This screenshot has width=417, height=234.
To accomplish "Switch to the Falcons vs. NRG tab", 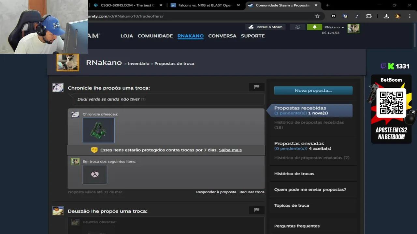I will (x=205, y=5).
